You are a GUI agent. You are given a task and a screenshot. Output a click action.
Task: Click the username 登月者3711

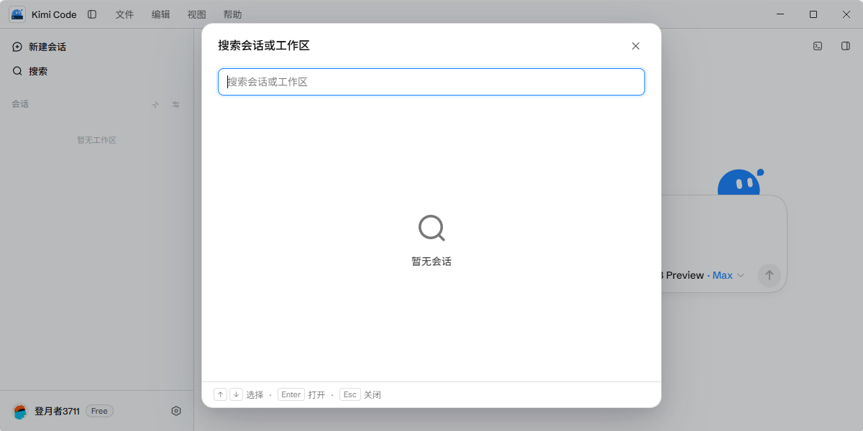point(57,411)
